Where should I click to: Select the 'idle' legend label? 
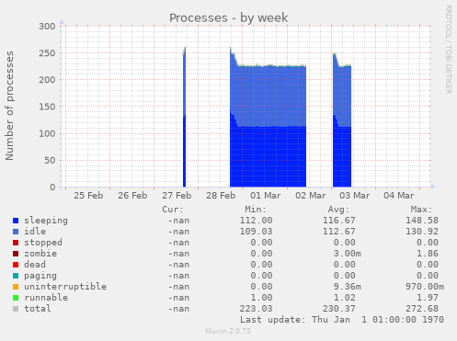point(35,232)
